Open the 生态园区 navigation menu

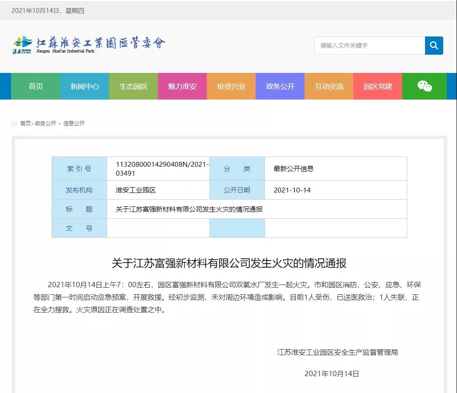(133, 86)
